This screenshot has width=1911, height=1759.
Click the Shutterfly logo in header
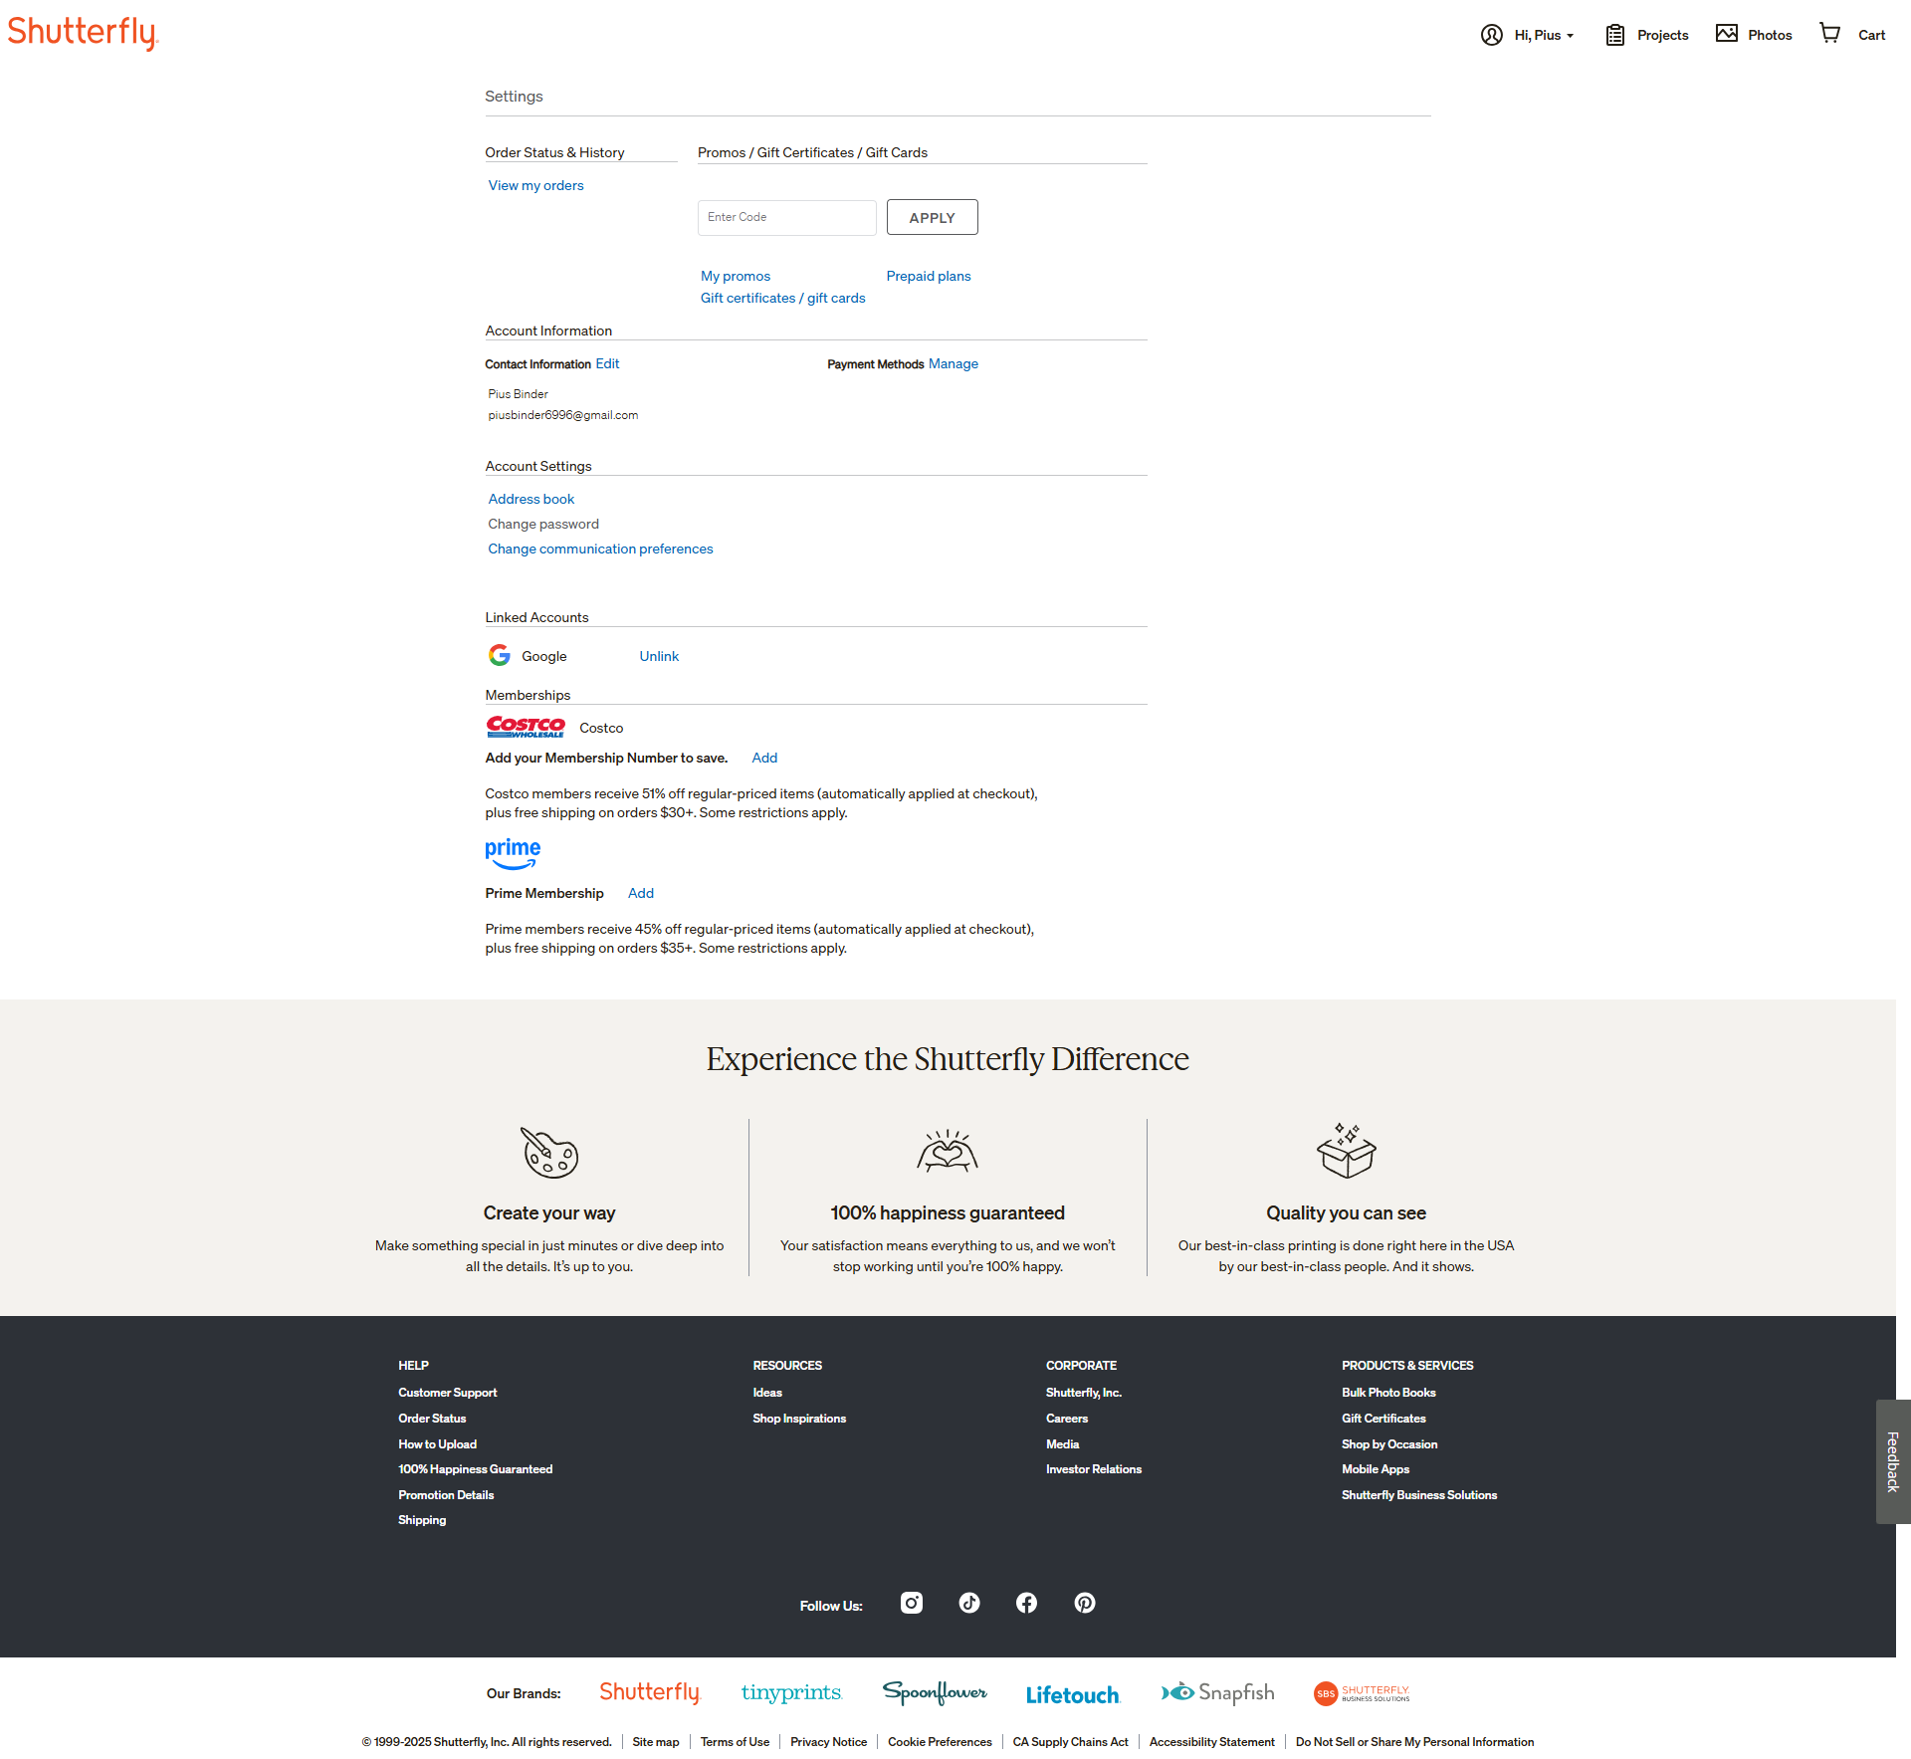pyautogui.click(x=83, y=33)
